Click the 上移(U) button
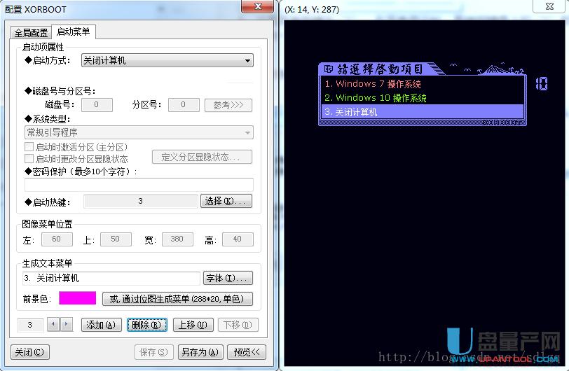The height and width of the screenshot is (371, 569). (x=193, y=325)
